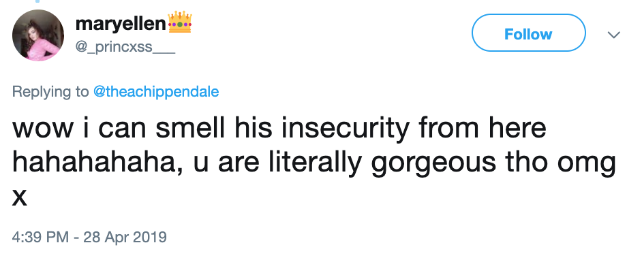642x260 pixels.
Task: Expand the tweet options chevron menu
Action: pos(613,35)
